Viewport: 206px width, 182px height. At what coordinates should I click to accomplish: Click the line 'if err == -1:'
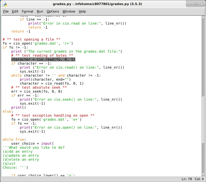(25, 96)
